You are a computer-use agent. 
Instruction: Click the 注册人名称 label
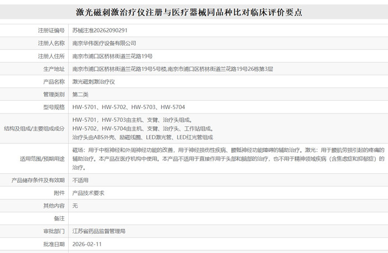pos(51,43)
